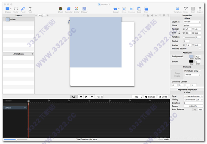Add a CALayer from toolbar

coord(84,9)
